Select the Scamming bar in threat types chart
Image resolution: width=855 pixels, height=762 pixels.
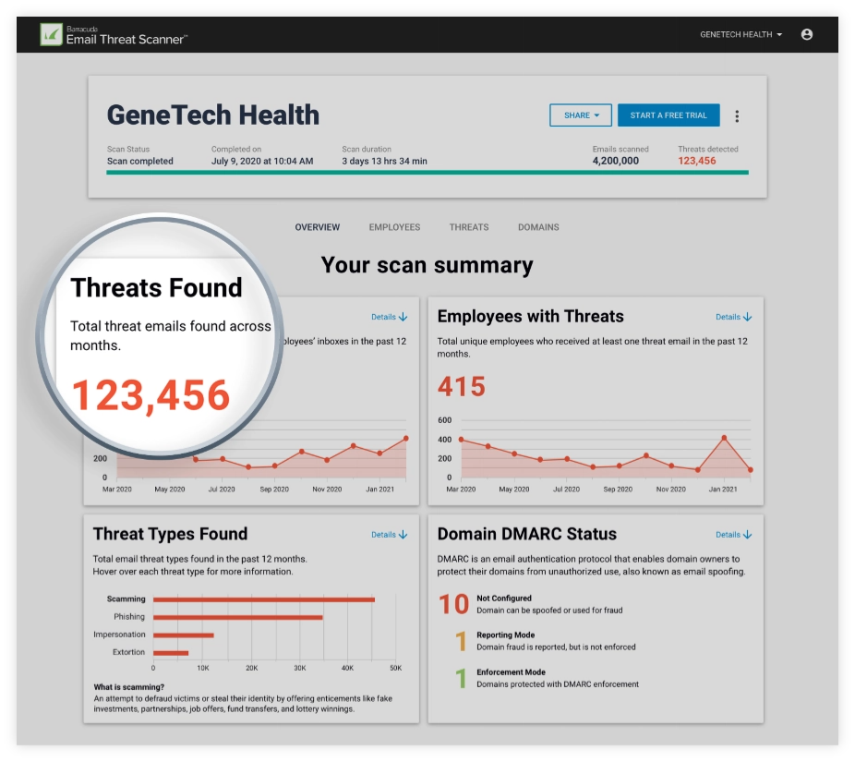[x=264, y=599]
